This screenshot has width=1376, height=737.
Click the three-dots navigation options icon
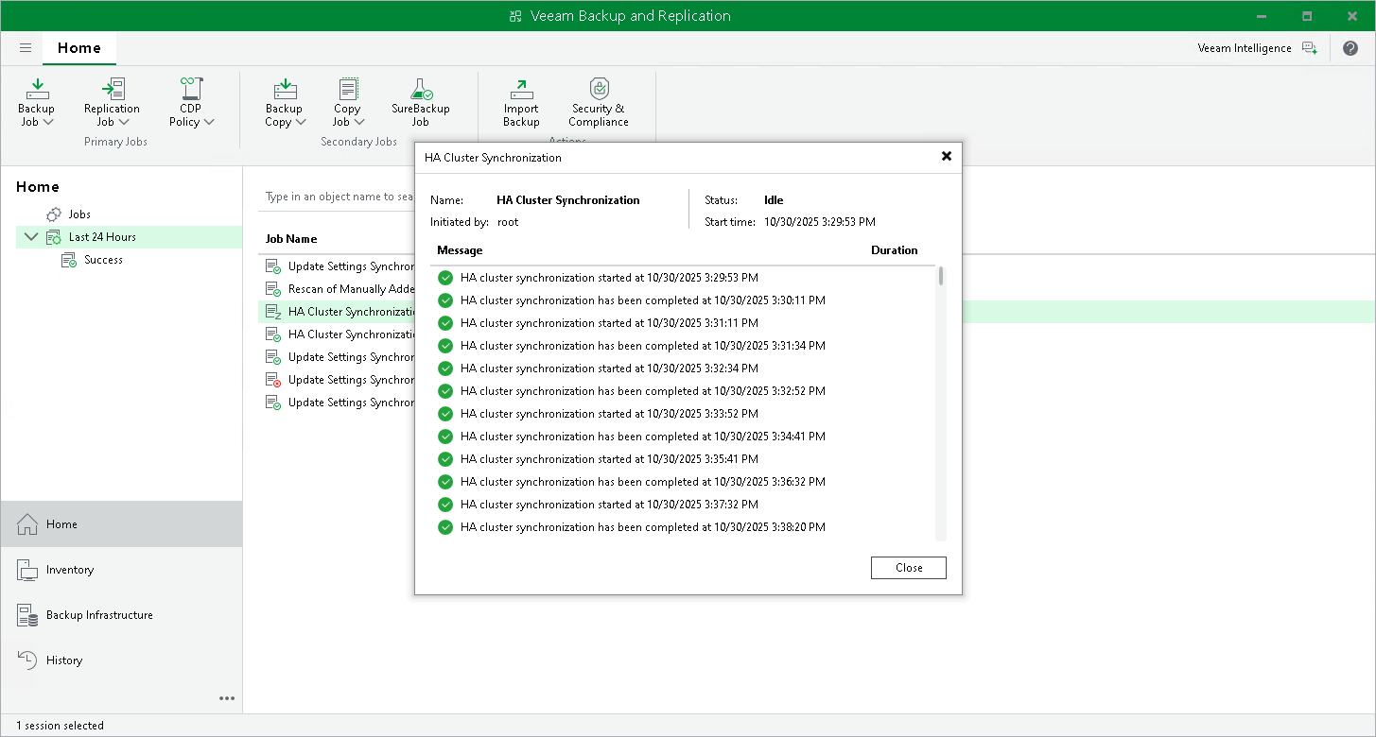click(x=227, y=698)
